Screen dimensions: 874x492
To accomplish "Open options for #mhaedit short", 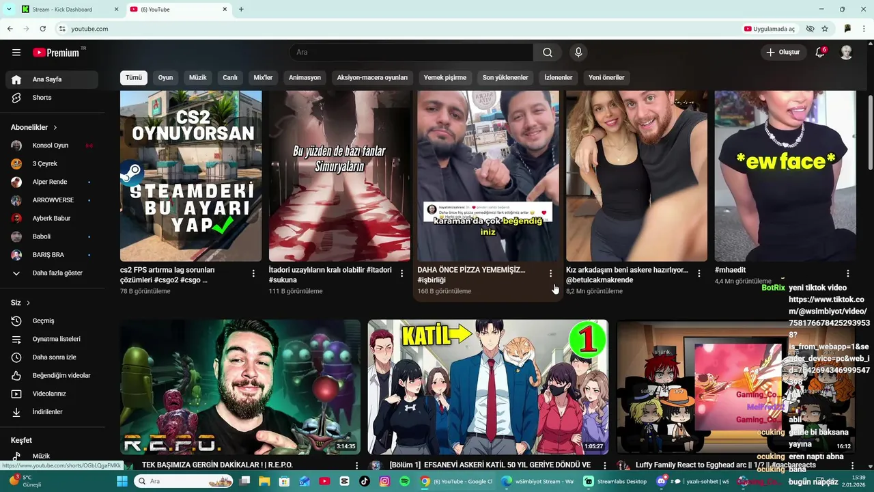I will coord(848,273).
